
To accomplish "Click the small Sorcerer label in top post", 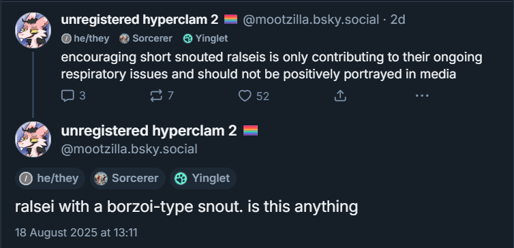I will 146,39.
